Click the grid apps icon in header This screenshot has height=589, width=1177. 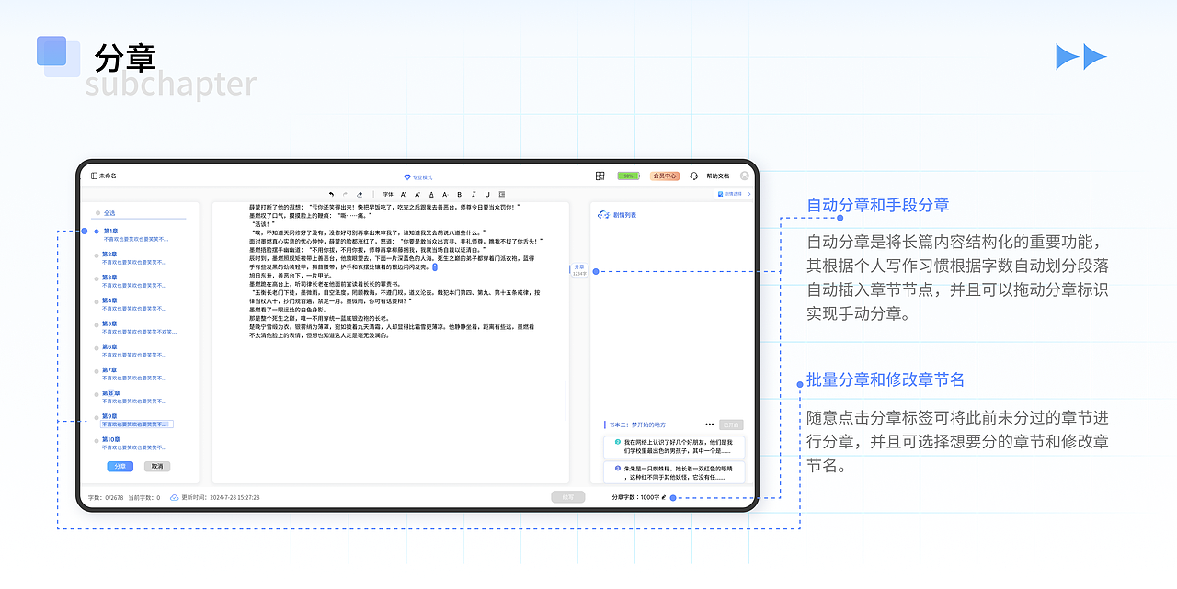pyautogui.click(x=600, y=176)
